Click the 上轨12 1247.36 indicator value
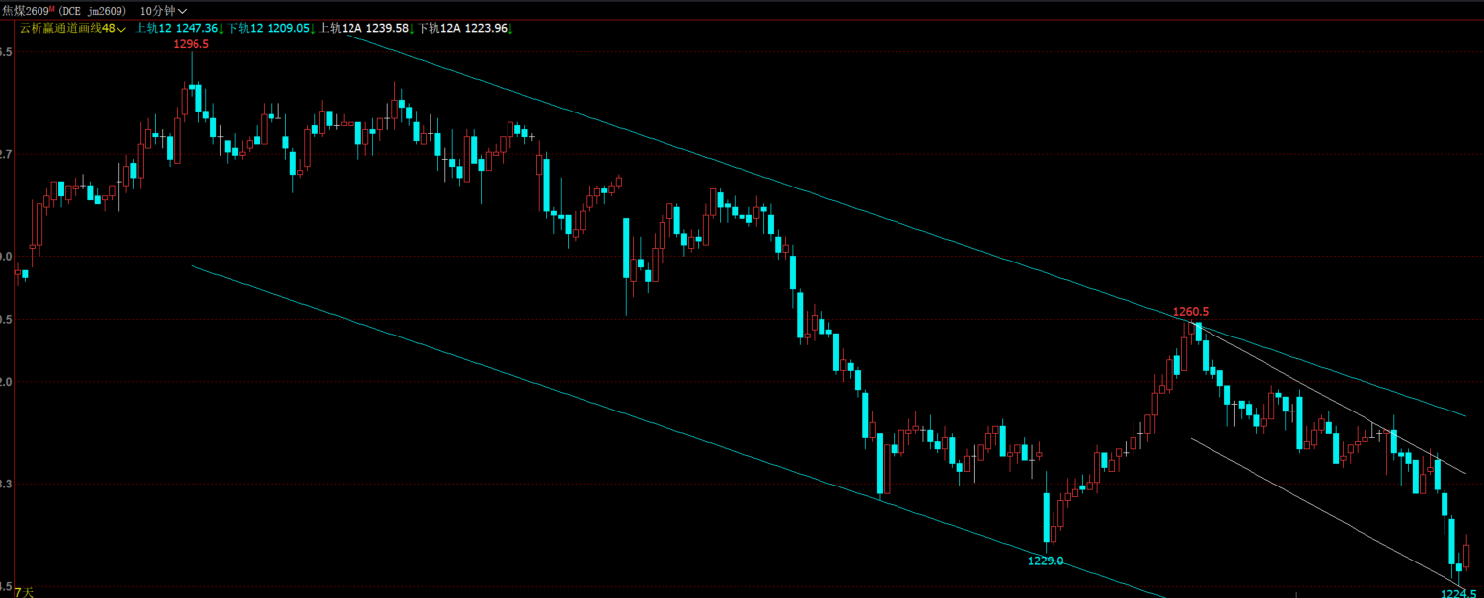 click(x=177, y=29)
